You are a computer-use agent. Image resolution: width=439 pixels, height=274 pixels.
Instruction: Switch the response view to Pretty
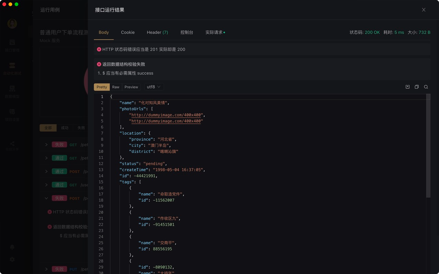(x=102, y=87)
